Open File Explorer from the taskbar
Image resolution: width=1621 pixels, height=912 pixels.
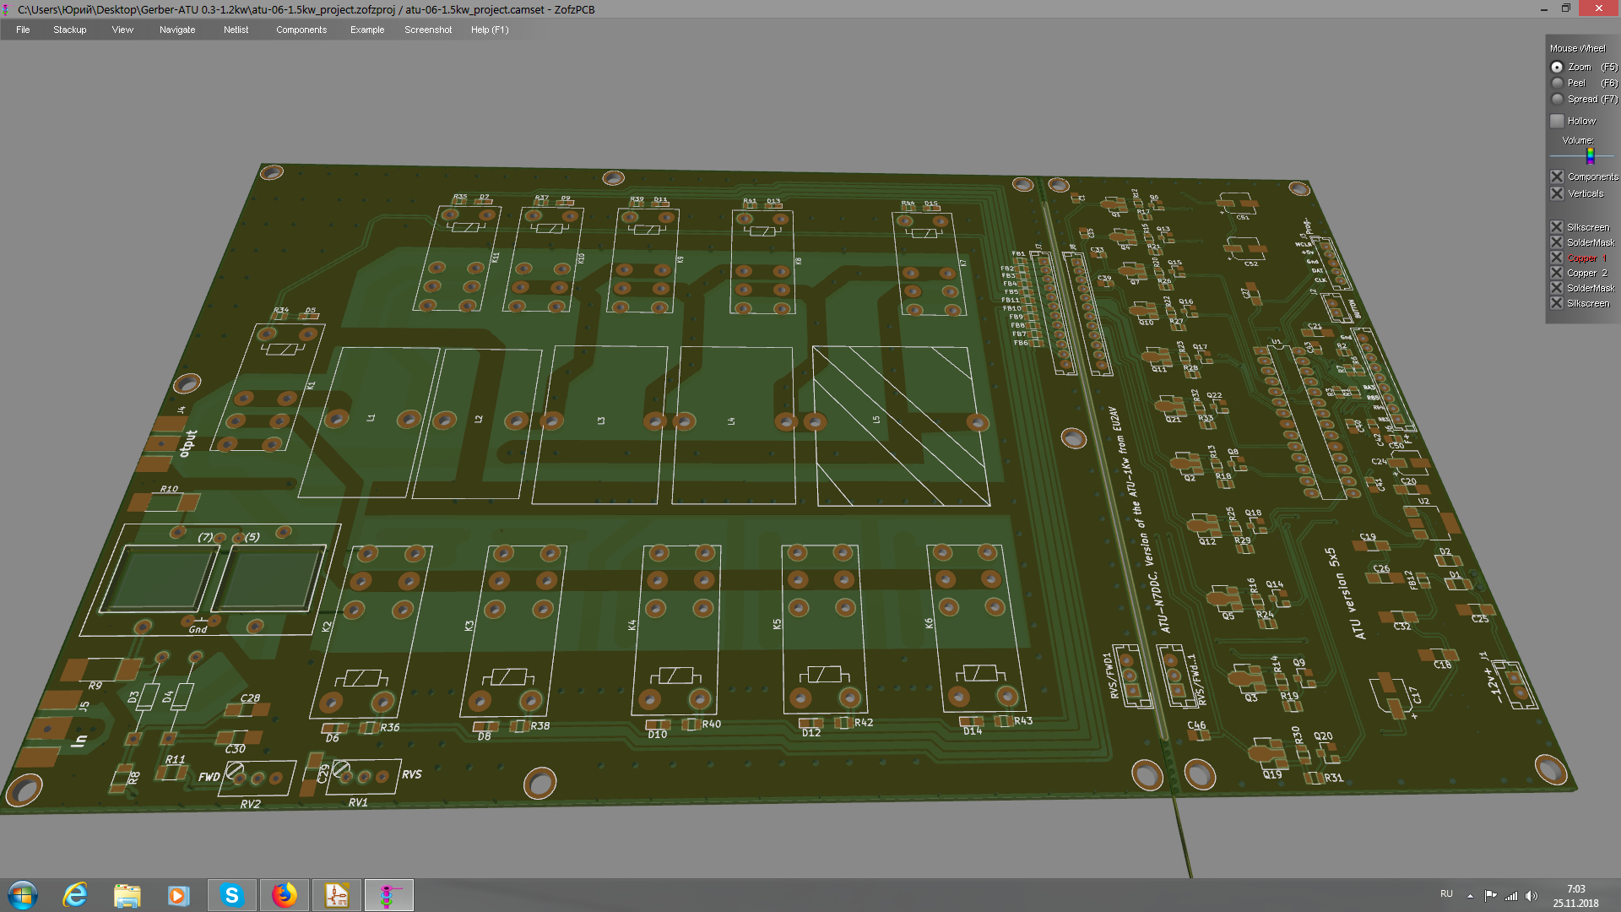[127, 895]
